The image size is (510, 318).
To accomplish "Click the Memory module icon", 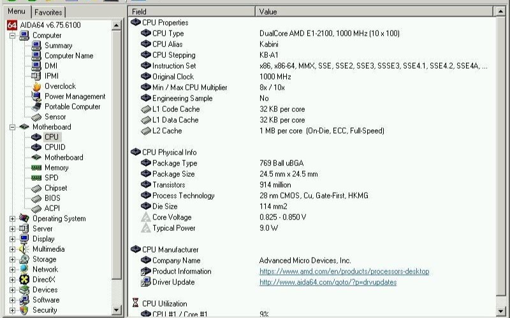I will point(36,168).
